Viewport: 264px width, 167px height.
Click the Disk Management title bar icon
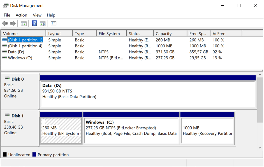6,6
